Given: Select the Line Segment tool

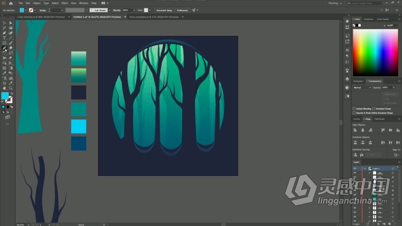Looking at the screenshot, I should (x=10, y=38).
